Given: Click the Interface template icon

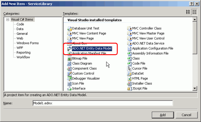Looking at the screenshot, I should [x=69, y=89].
